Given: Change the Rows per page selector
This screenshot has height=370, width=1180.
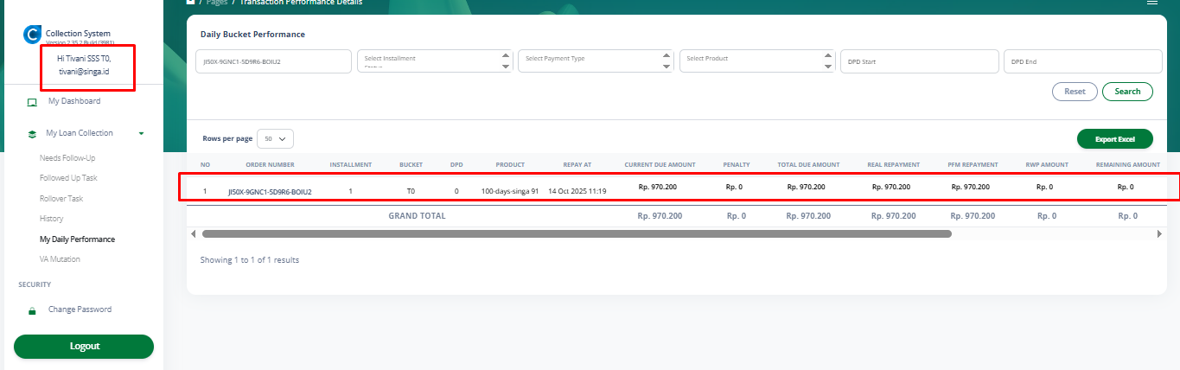Looking at the screenshot, I should pos(276,138).
